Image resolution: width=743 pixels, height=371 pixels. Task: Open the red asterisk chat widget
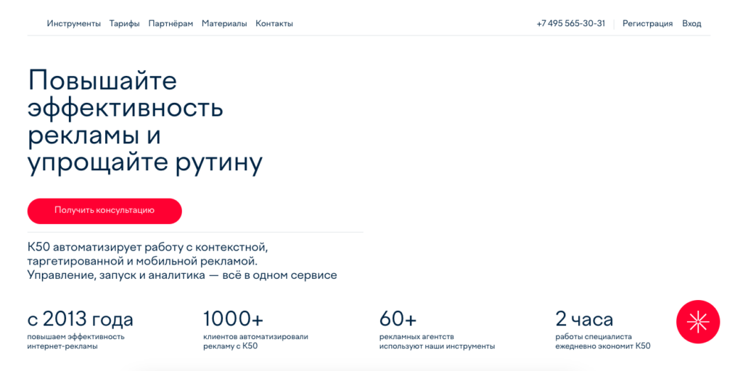[x=698, y=322]
